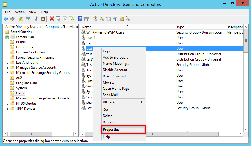Create a new group via toolbar icon
Screen dimensions: 251x146
pyautogui.click(x=102, y=19)
